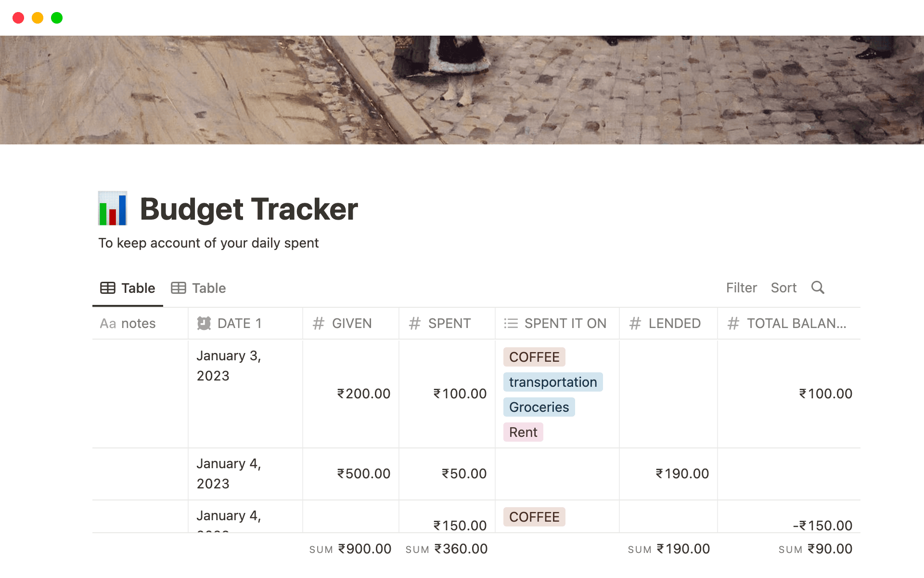924x578 pixels.
Task: Switch to the second Table view
Action: click(208, 288)
